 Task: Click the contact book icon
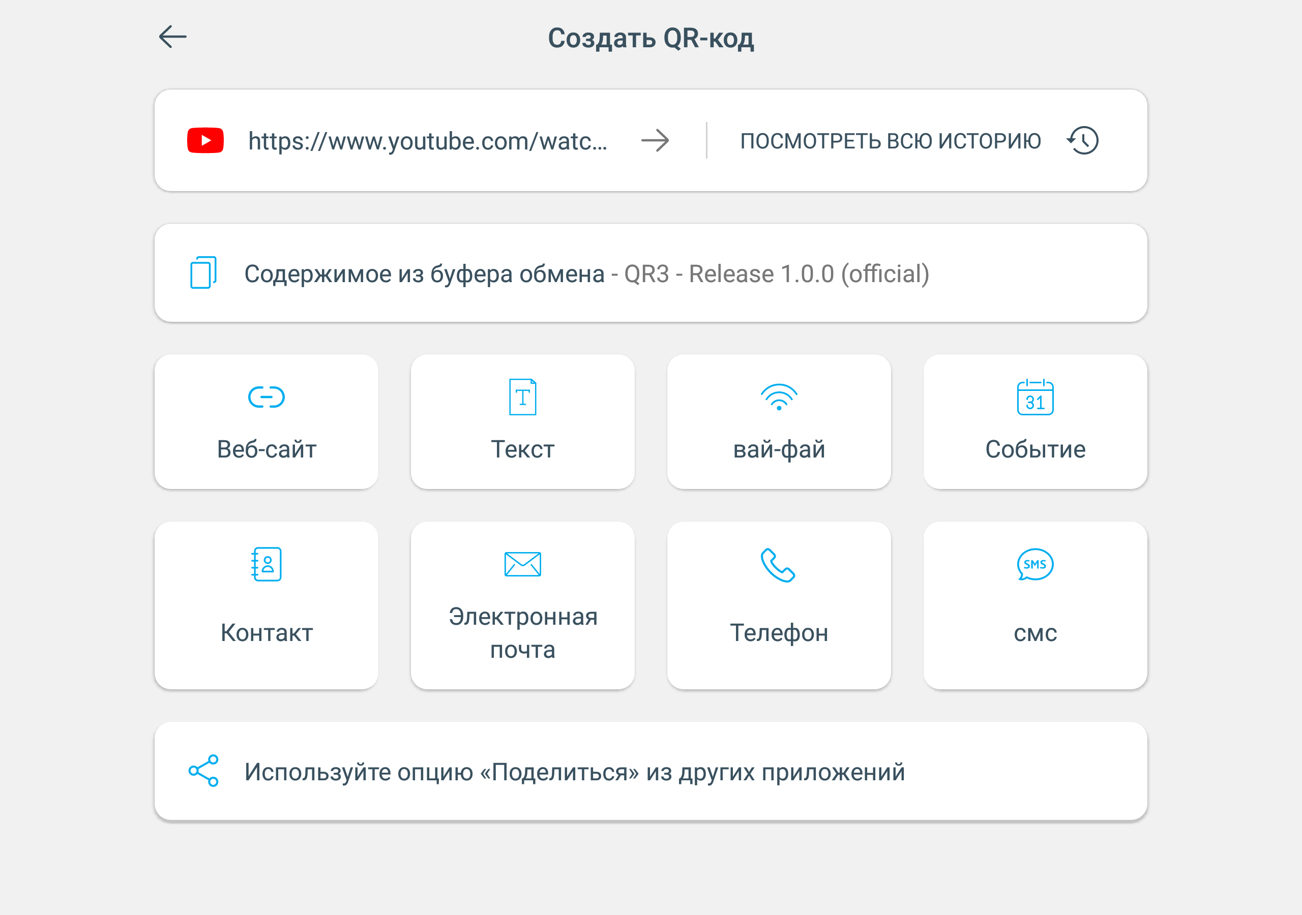pyautogui.click(x=266, y=564)
